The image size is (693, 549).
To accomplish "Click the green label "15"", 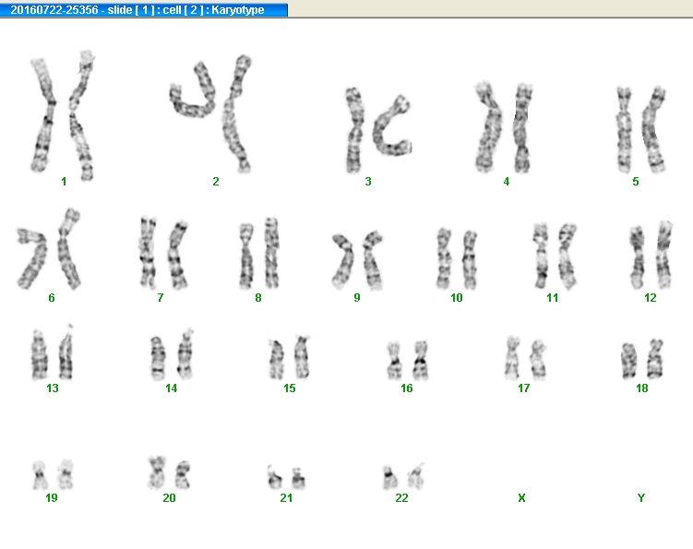I will [x=290, y=388].
